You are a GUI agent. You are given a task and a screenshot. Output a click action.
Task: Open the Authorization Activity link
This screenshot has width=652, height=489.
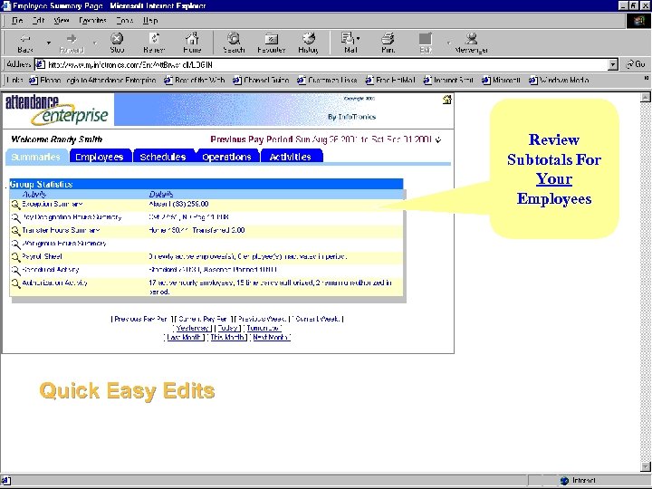click(55, 283)
